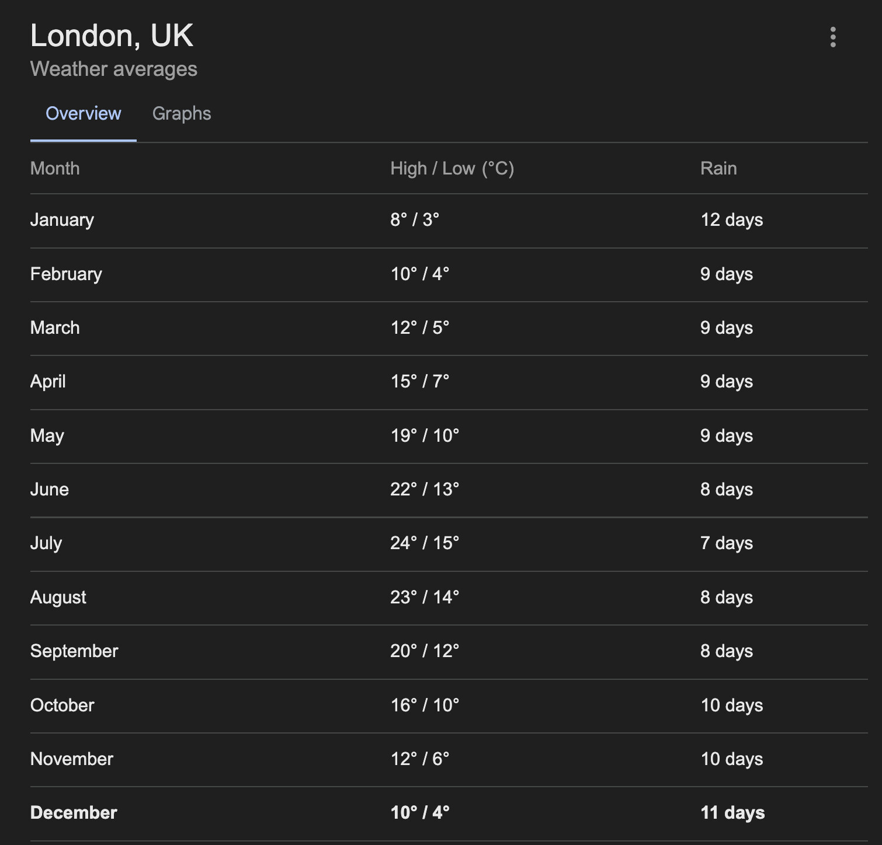Image resolution: width=882 pixels, height=845 pixels.
Task: Select the Overview tab
Action: (x=84, y=113)
